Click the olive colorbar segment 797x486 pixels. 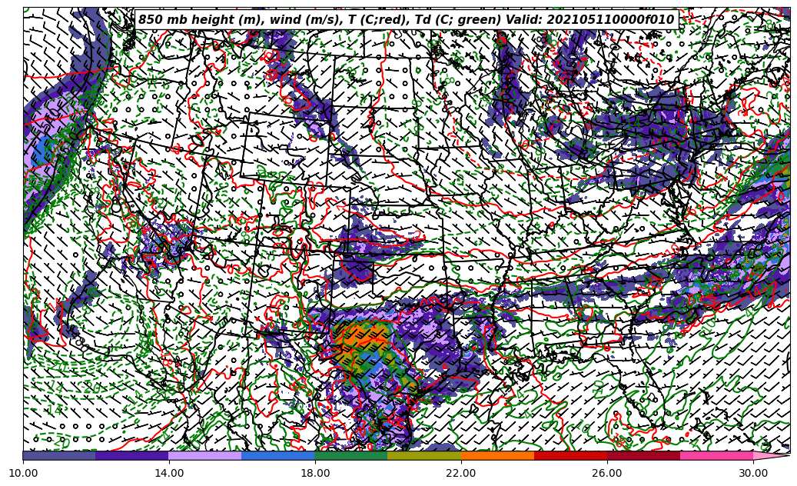point(424,456)
